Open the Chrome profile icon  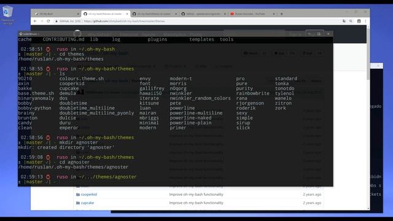click(x=359, y=21)
